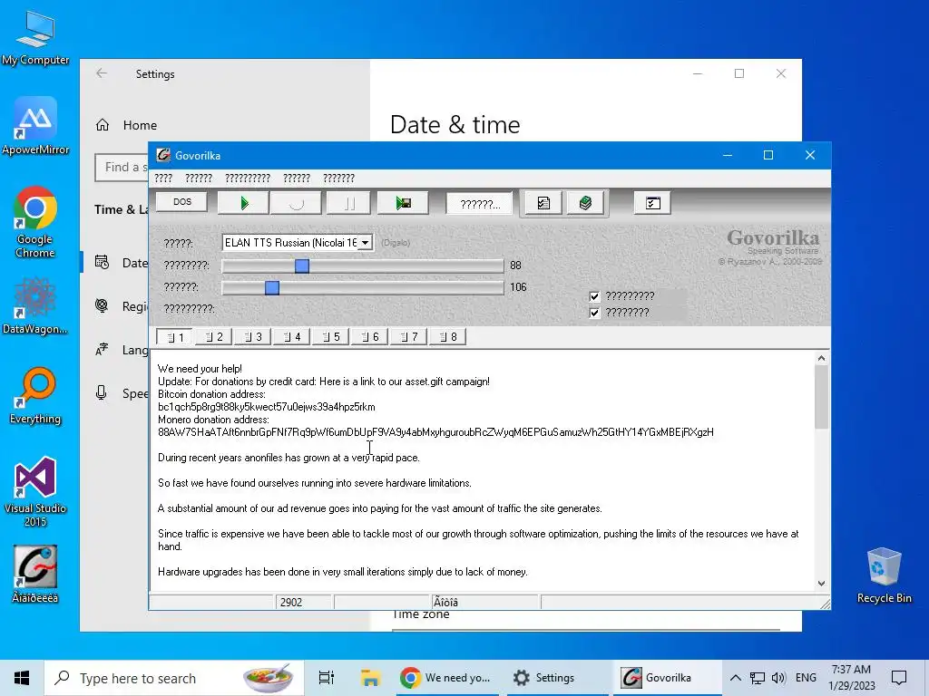Open the ELAN TTS Russian voice dropdown
Screen dimensions: 929x696
(x=366, y=243)
